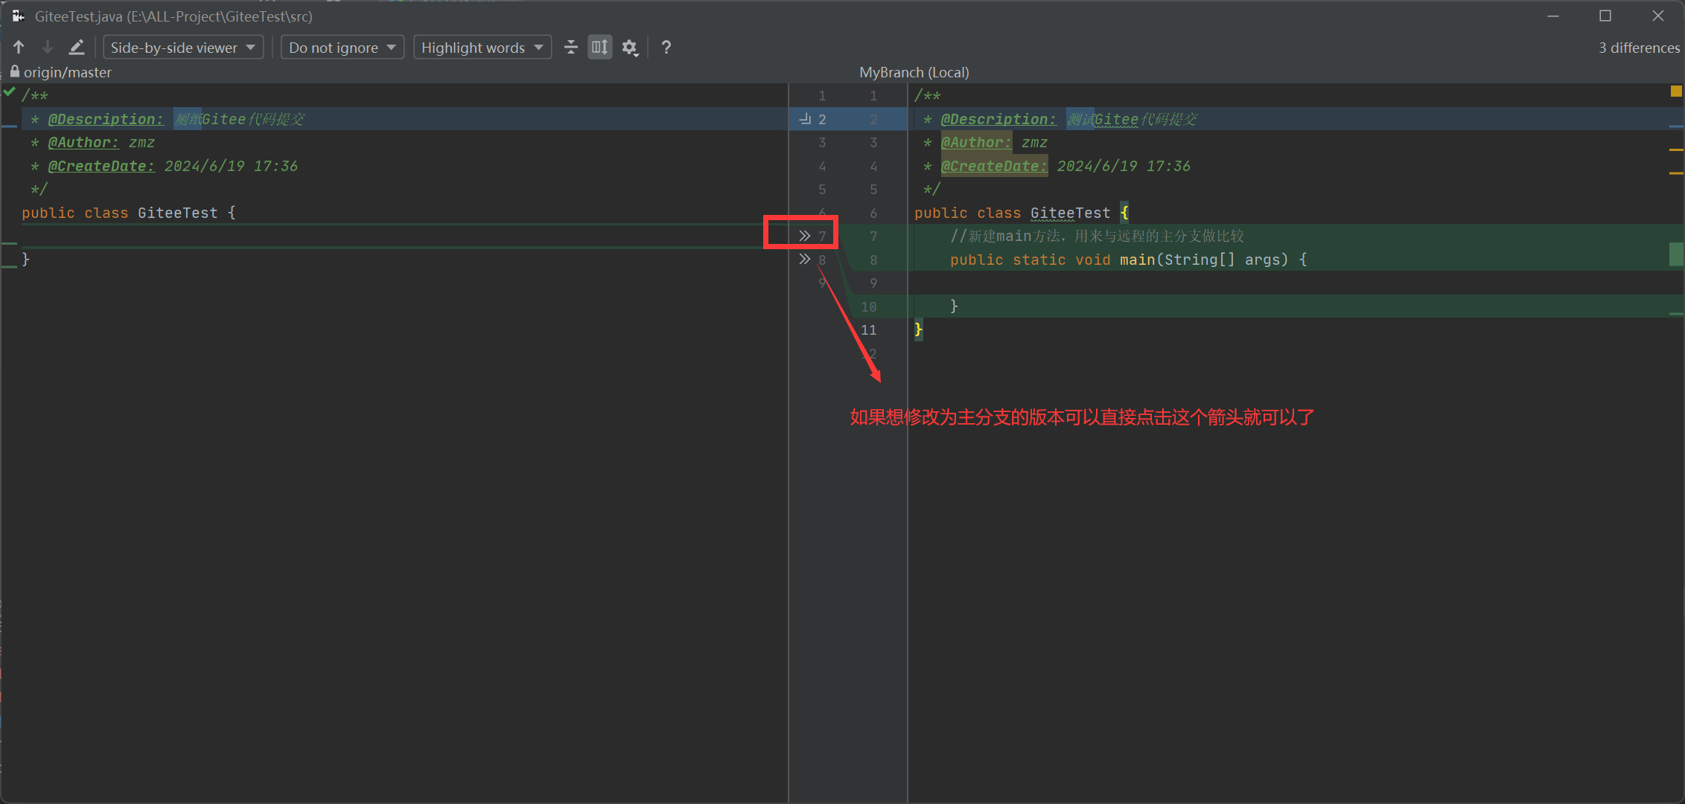Click @CreateDate: tag in right pane
1685x804 pixels.
(x=994, y=166)
